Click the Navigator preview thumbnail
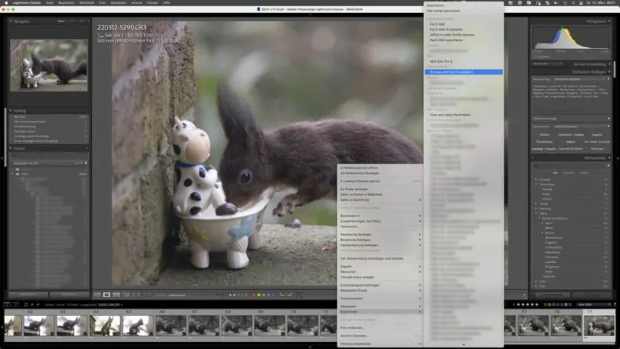The height and width of the screenshot is (349, 620). tap(49, 65)
